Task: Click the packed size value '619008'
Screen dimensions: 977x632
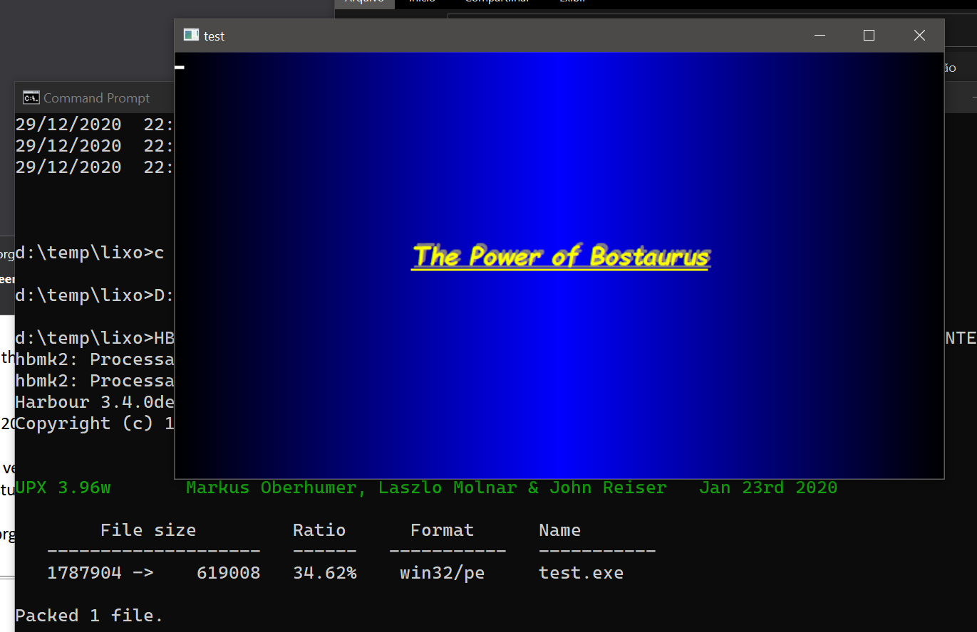Action: [x=229, y=573]
